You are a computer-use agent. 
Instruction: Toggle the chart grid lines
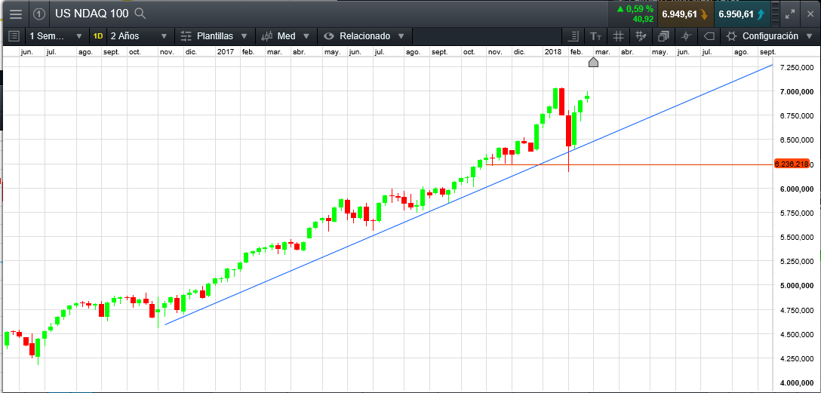(x=618, y=36)
